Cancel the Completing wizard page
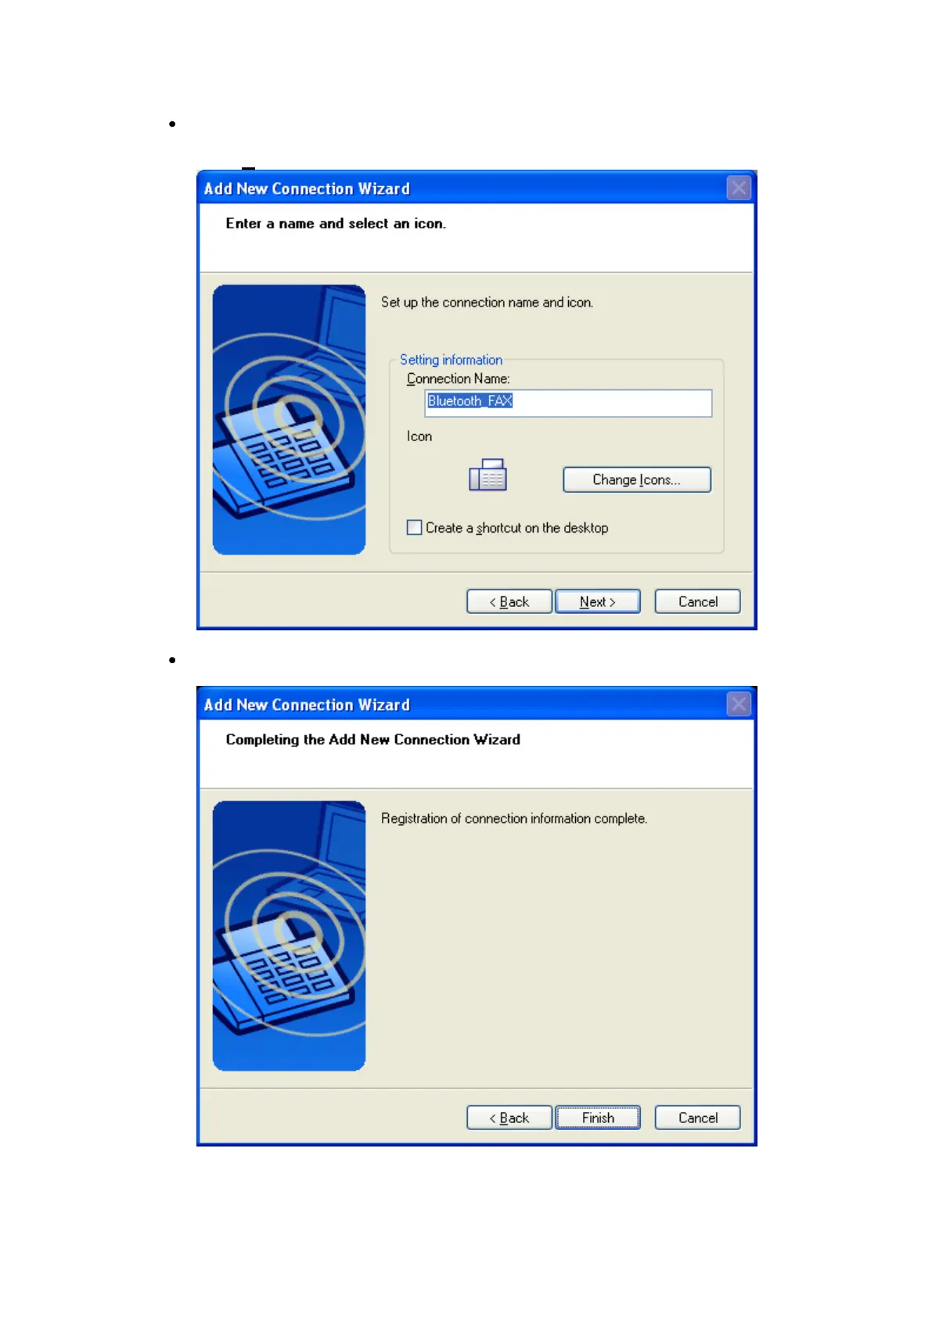The image size is (932, 1317). (697, 1118)
